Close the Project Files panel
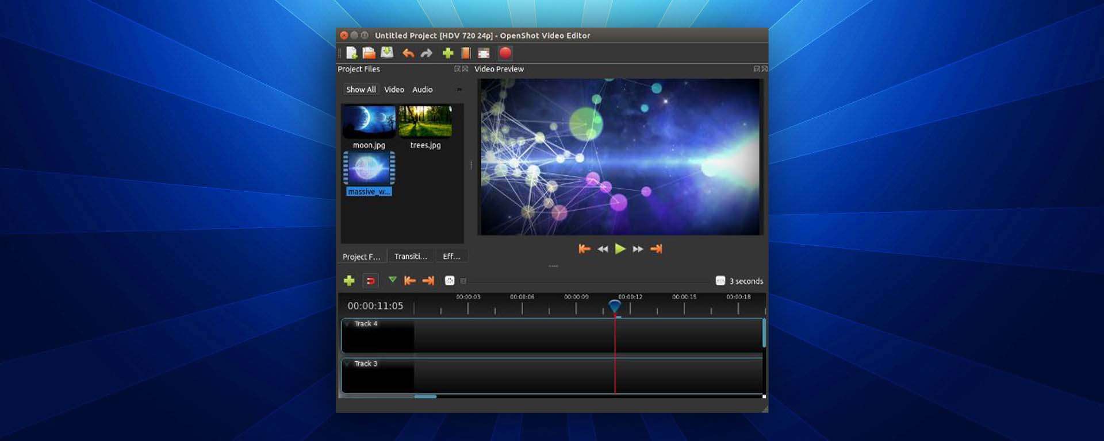 465,69
